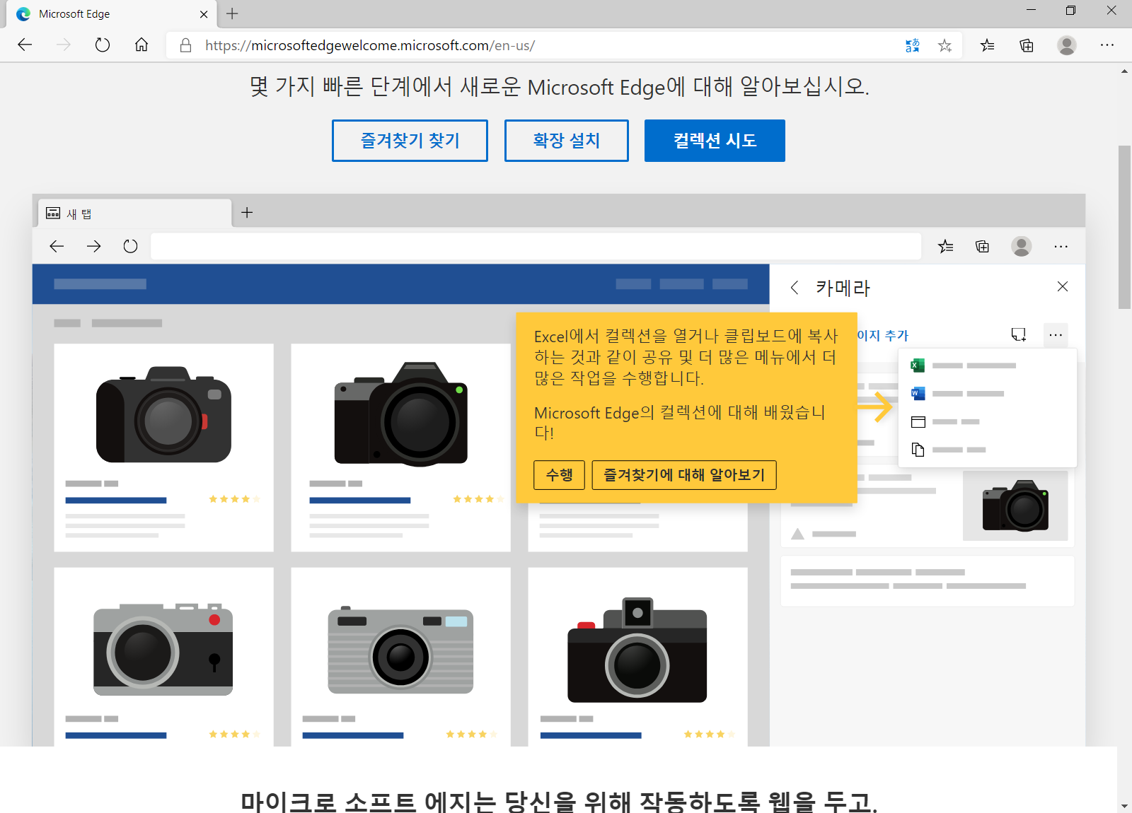Click the 수행 button in yellow tooltip

click(559, 475)
